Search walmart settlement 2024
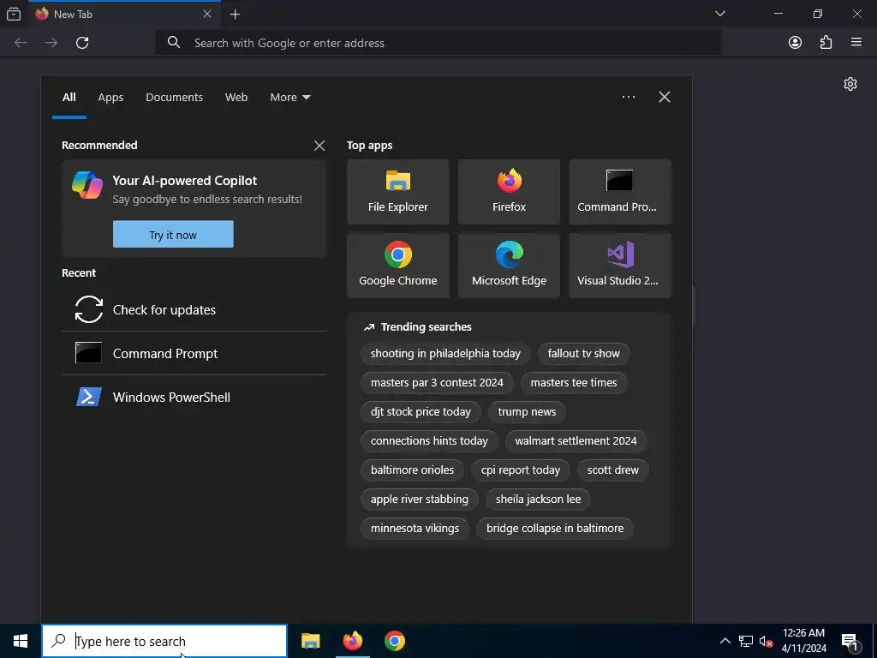Viewport: 877px width, 658px height. click(x=576, y=441)
